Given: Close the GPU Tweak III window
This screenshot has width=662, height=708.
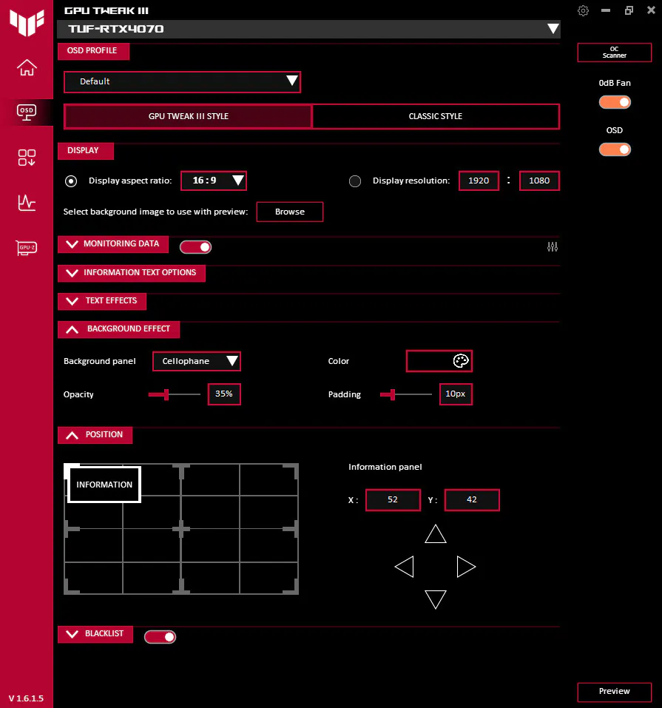Looking at the screenshot, I should tap(651, 10).
